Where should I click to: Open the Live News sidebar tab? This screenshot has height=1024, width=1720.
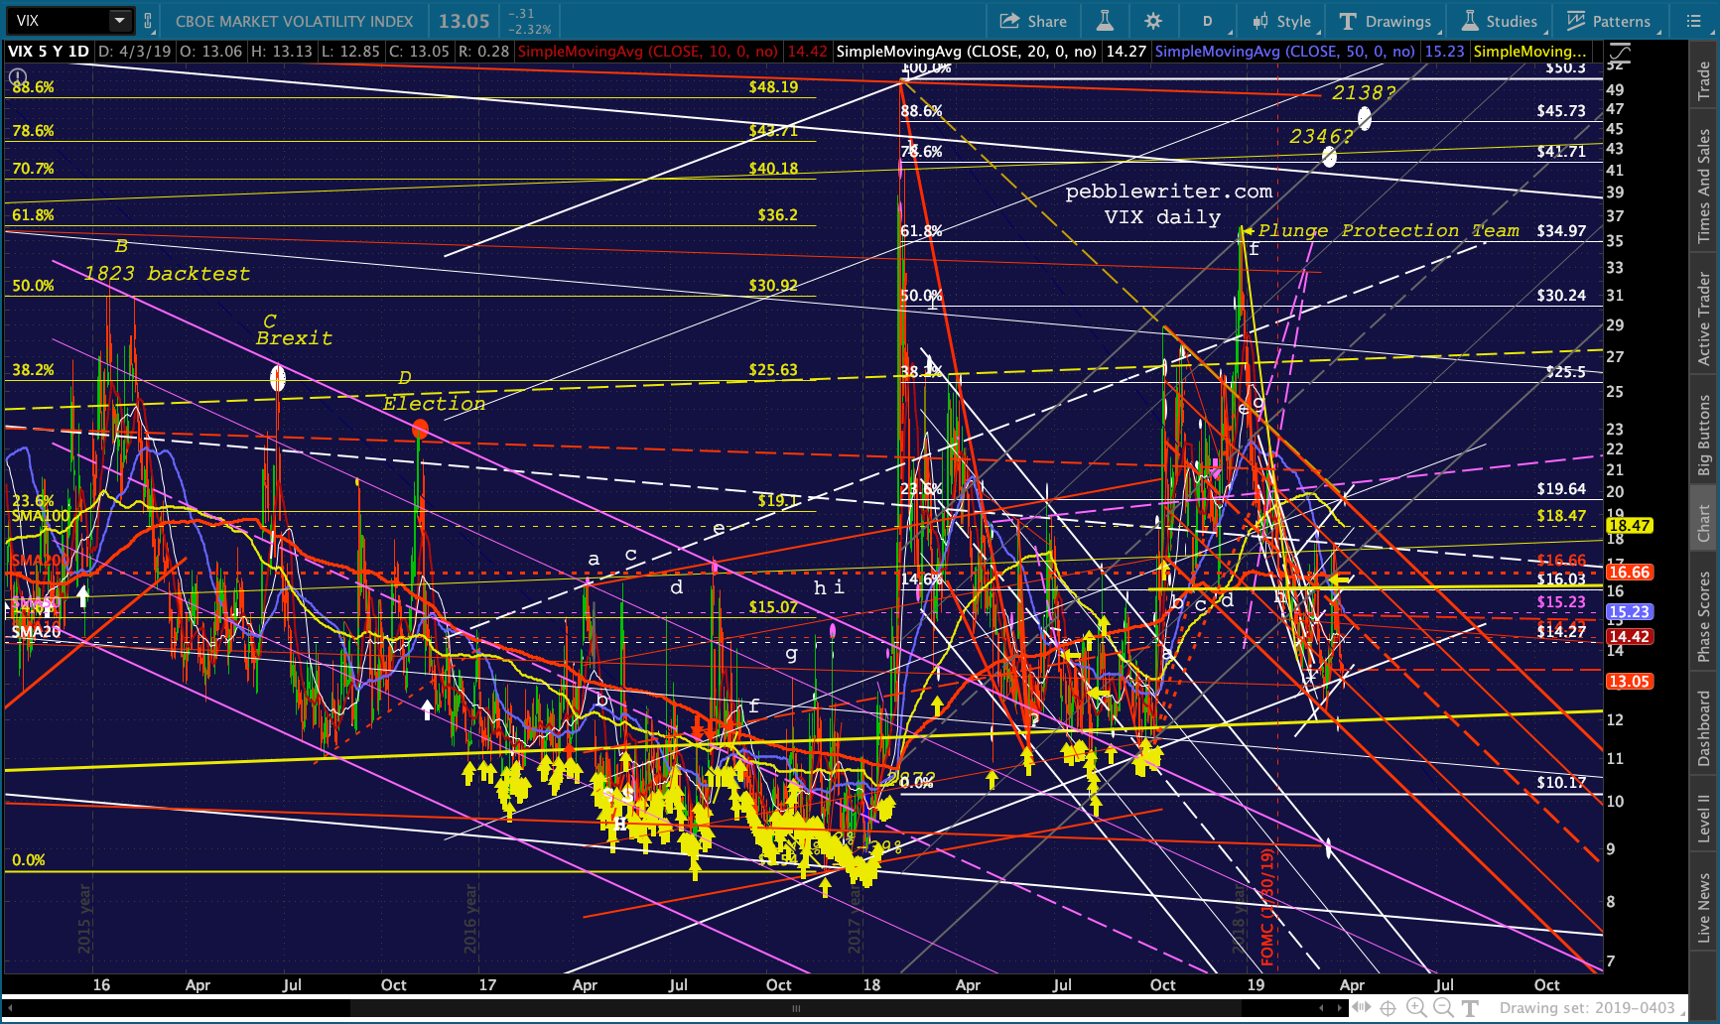click(x=1705, y=909)
